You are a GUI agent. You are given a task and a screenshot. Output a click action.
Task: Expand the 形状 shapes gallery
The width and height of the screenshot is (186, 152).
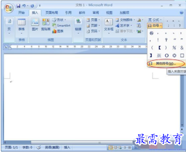point(59,20)
